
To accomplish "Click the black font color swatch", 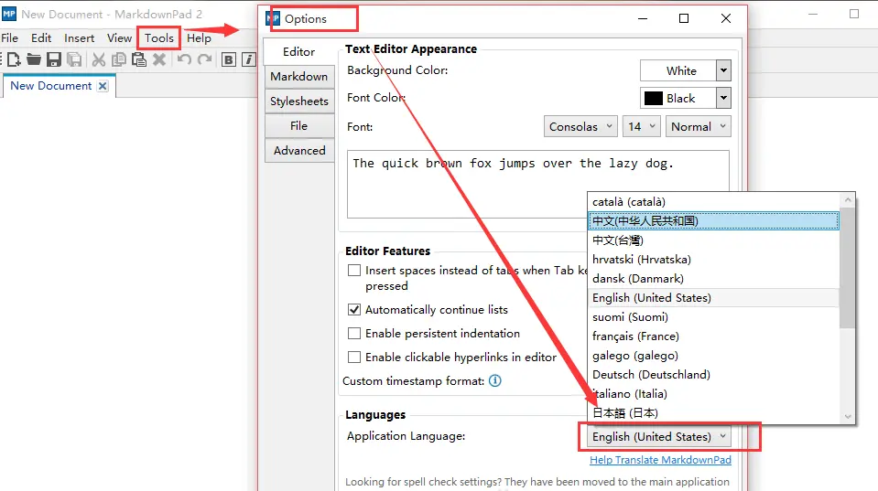I will point(654,99).
